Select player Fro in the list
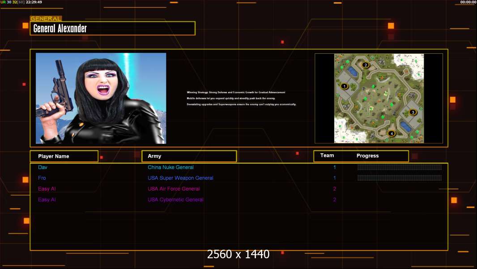Viewport: 477px width, 269px height. click(42, 178)
